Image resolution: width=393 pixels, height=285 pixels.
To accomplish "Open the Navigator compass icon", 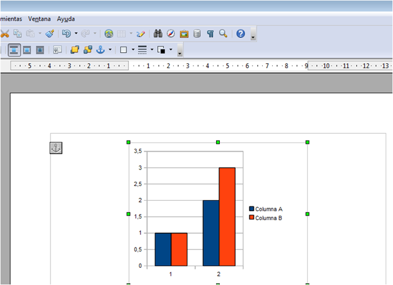I will 171,34.
